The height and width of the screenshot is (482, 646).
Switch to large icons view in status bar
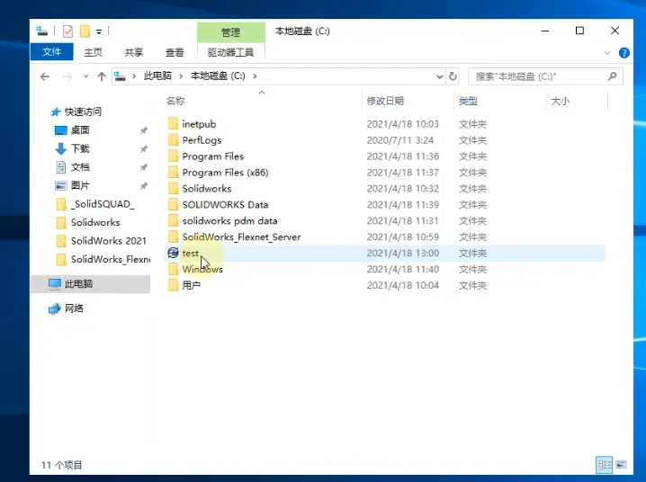point(622,465)
